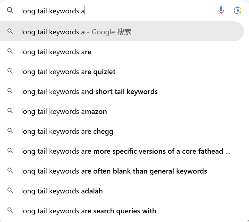Pick "are often blank than general keywords" suggestion

click(x=114, y=171)
